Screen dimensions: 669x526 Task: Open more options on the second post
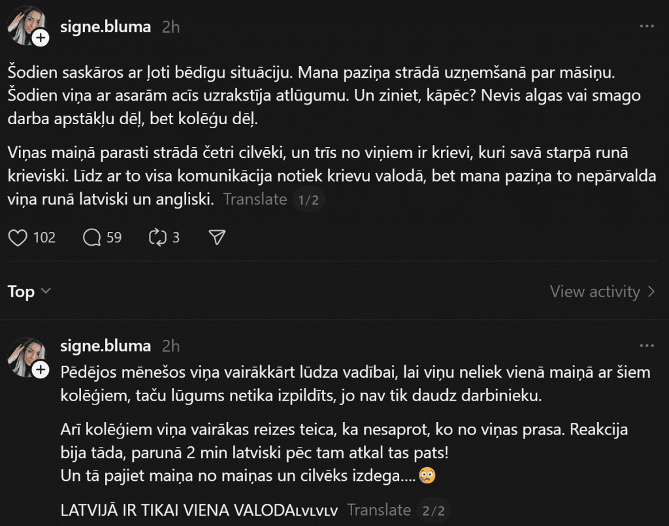(646, 346)
